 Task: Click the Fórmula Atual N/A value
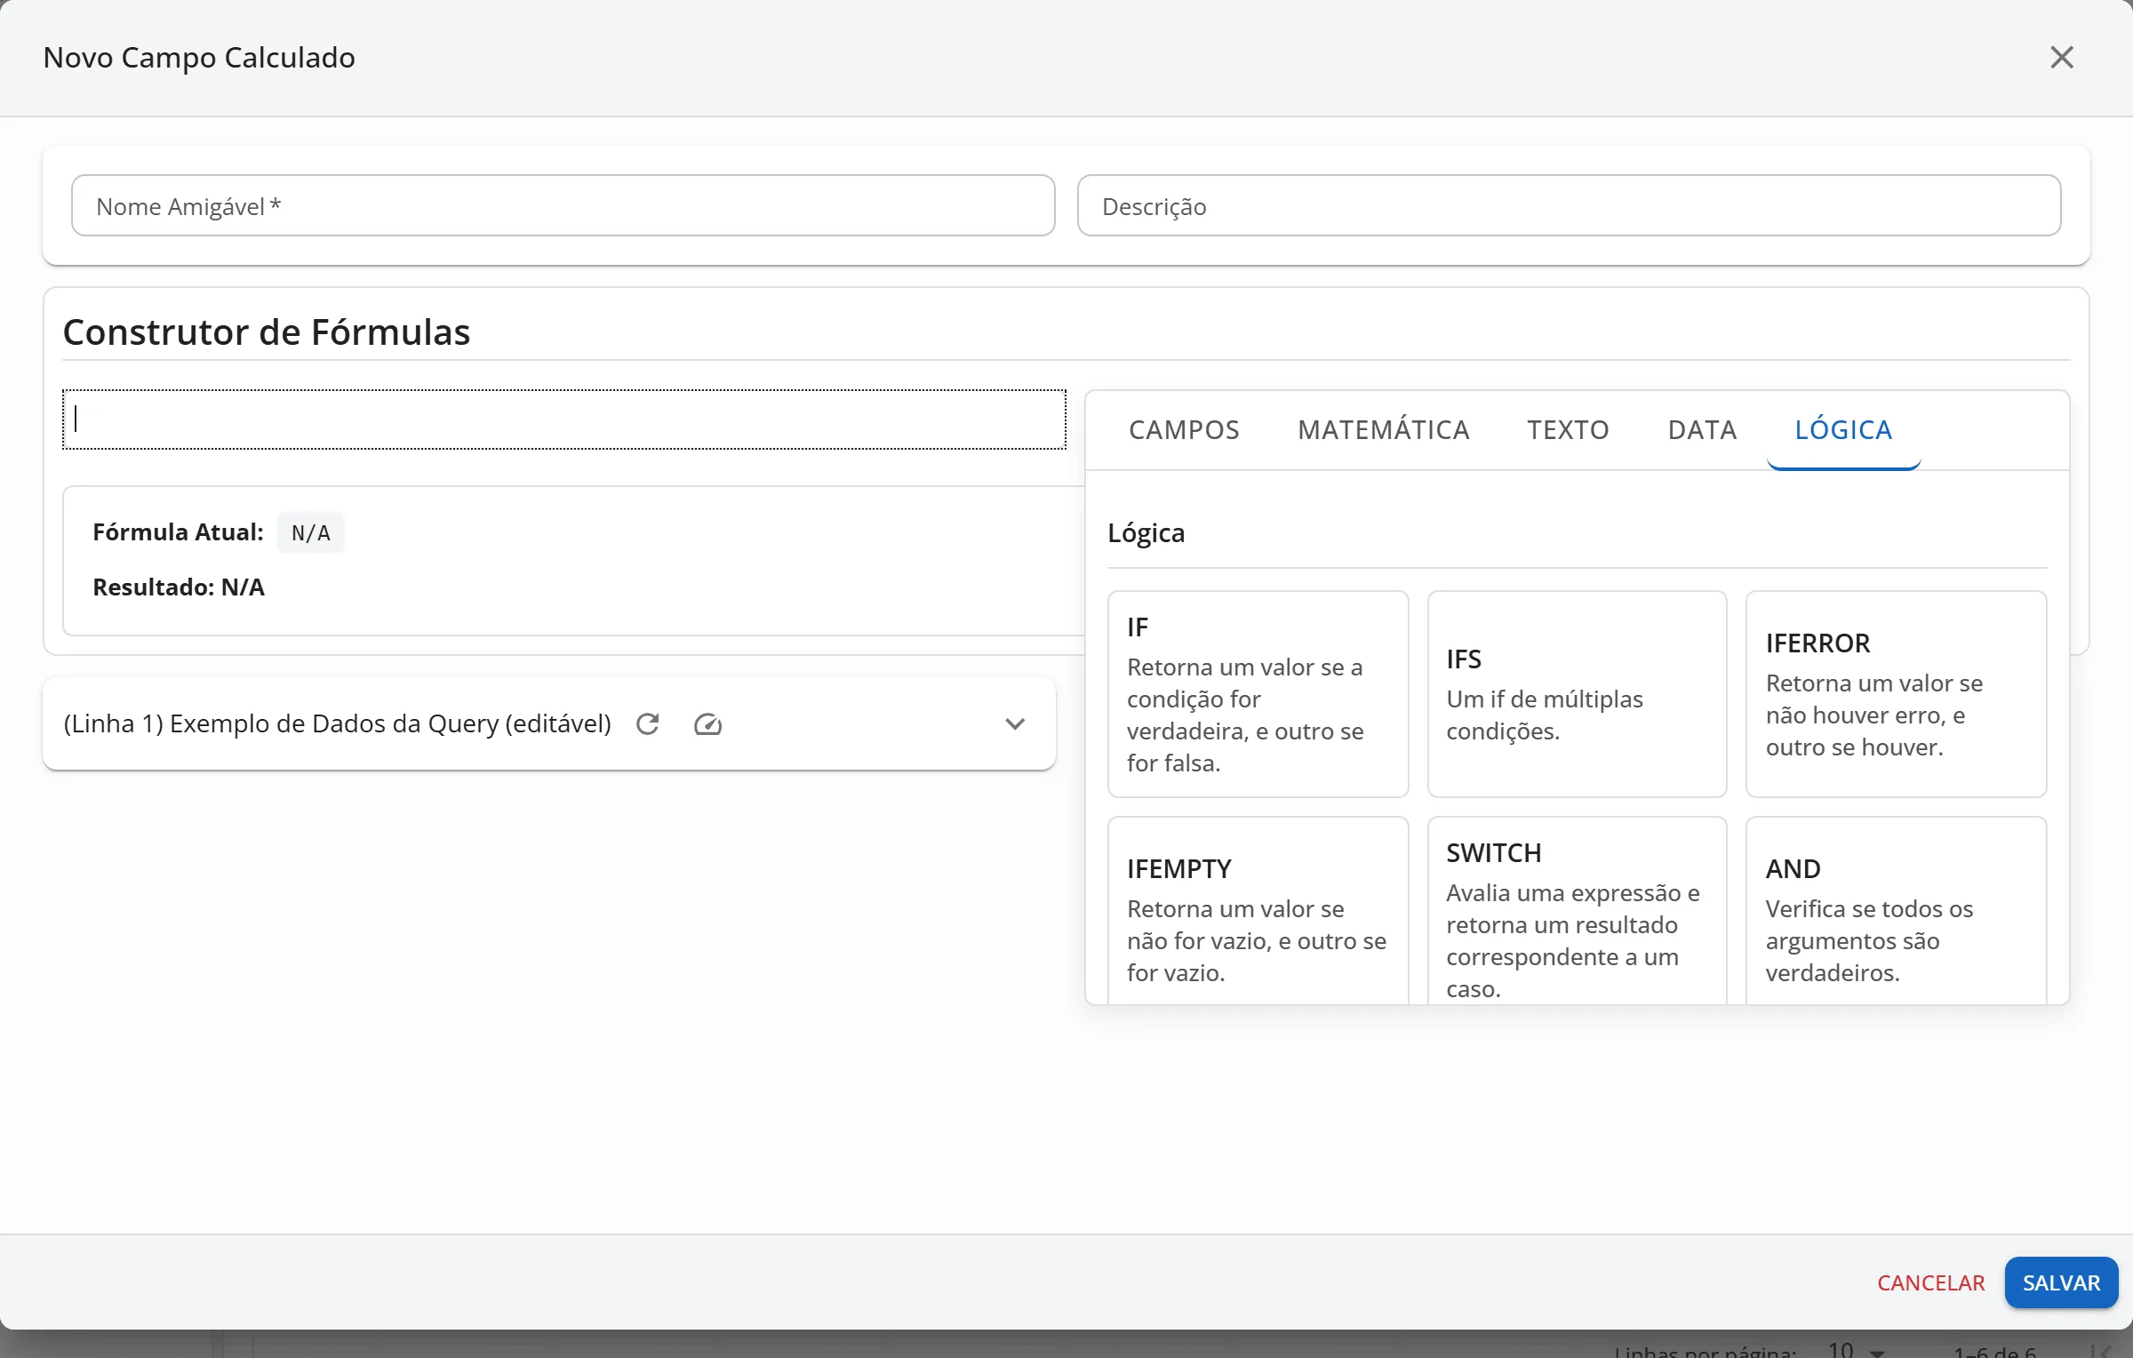(310, 532)
